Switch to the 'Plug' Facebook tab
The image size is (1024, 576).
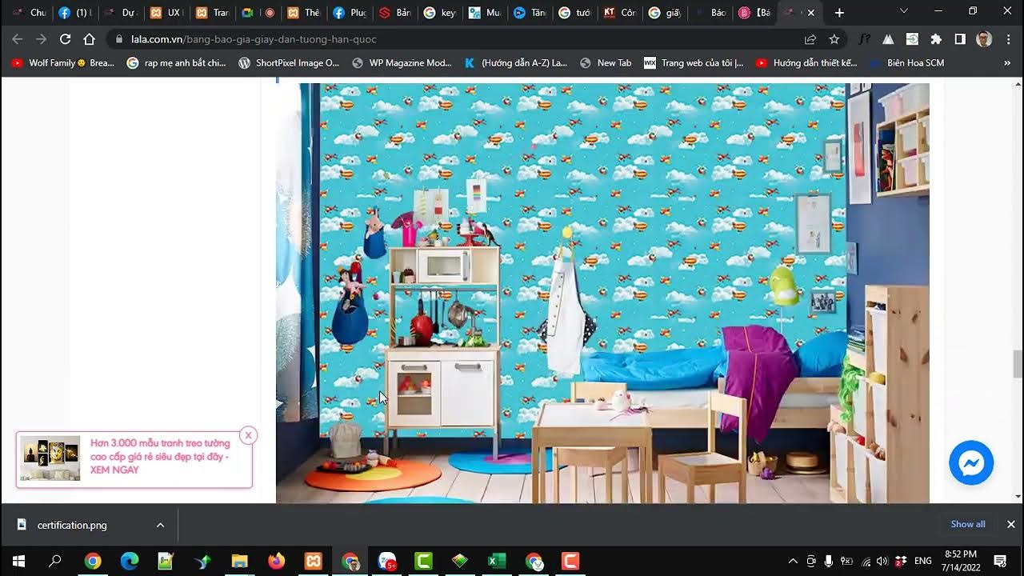pyautogui.click(x=349, y=13)
